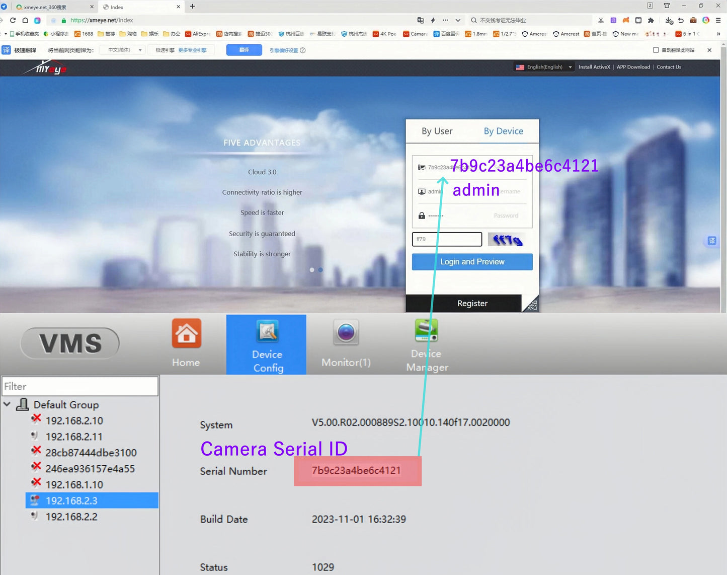727x575 pixels.
Task: Enable the auto-translate this site checkbox
Action: pos(656,50)
